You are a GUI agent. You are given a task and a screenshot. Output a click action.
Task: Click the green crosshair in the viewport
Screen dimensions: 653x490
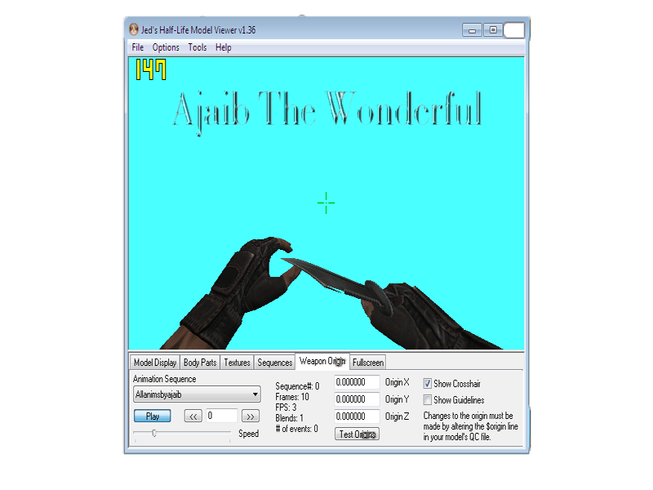pos(326,203)
